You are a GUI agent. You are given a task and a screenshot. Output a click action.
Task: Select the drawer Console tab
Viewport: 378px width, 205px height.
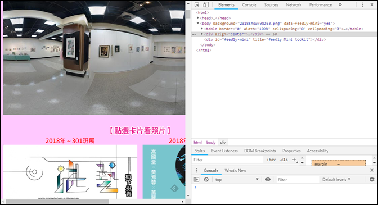211,170
